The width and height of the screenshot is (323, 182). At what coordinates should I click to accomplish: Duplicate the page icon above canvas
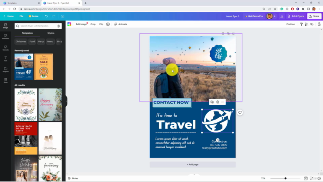coord(228,34)
